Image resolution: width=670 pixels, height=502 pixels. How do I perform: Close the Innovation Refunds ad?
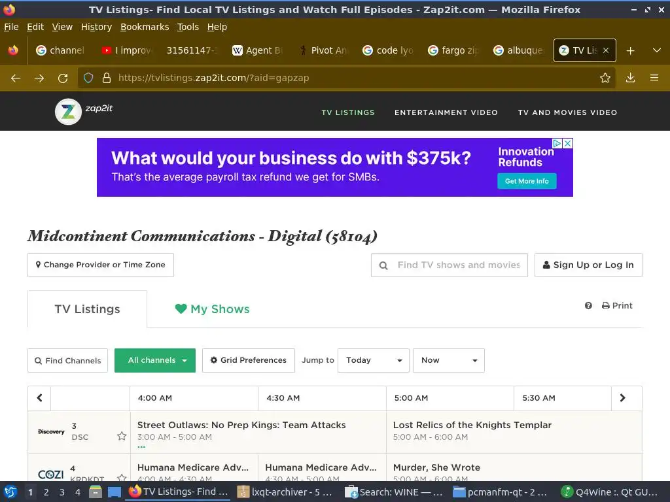(567, 143)
